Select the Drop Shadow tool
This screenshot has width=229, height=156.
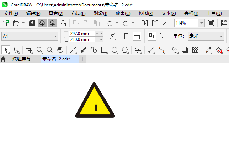tap(185, 50)
